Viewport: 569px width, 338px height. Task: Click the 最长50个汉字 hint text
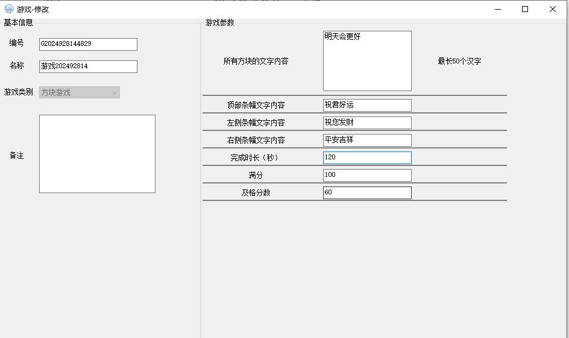pyautogui.click(x=459, y=61)
